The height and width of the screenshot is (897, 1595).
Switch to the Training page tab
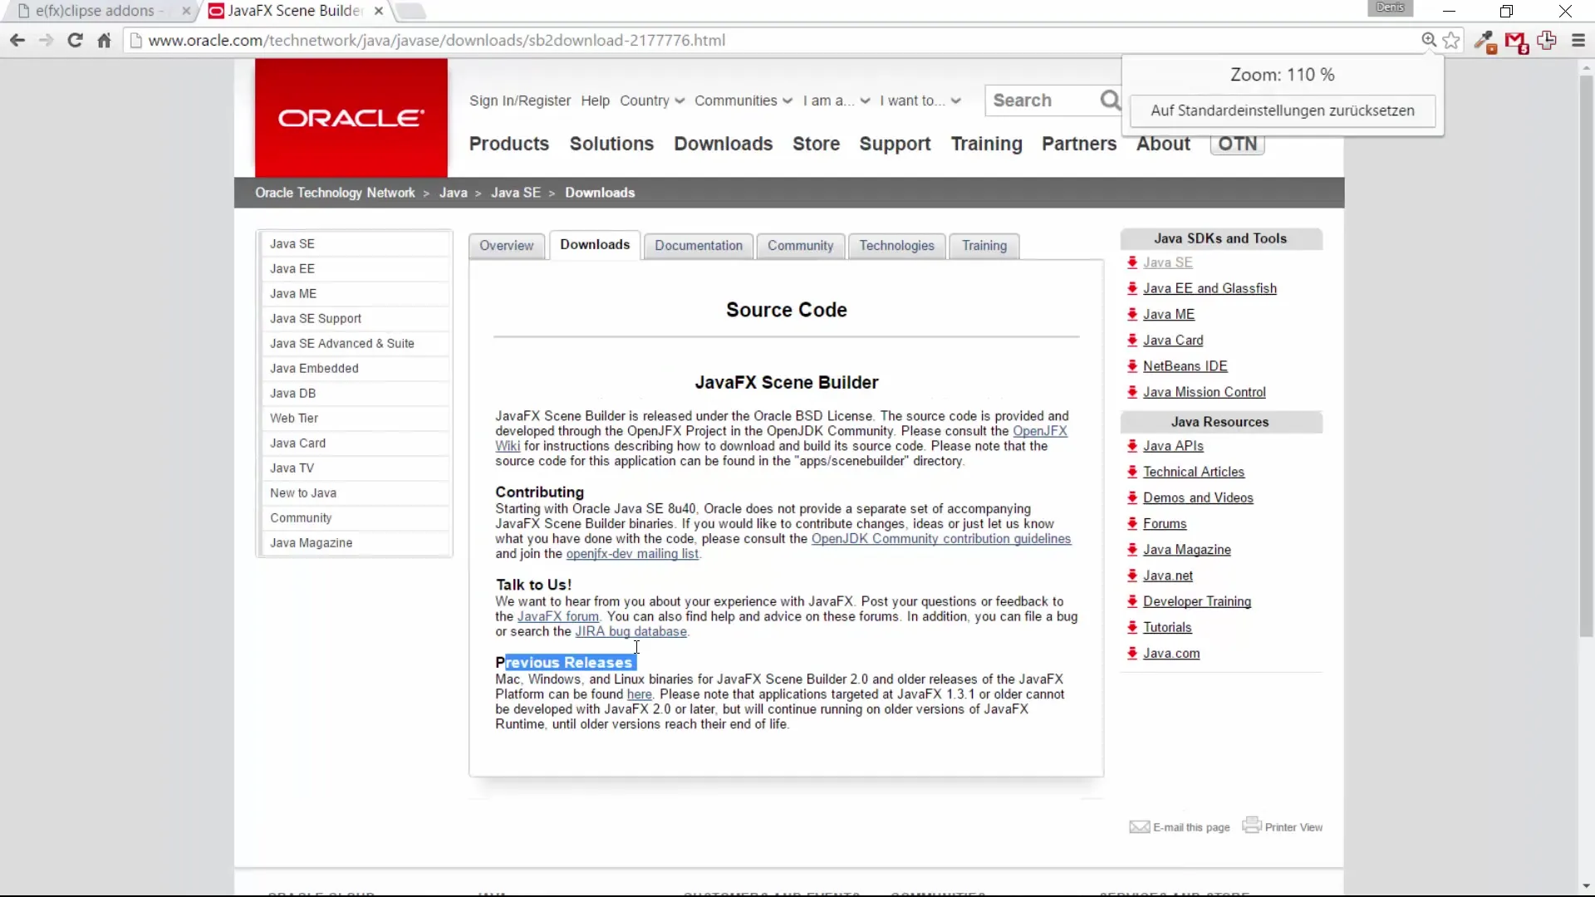click(984, 246)
